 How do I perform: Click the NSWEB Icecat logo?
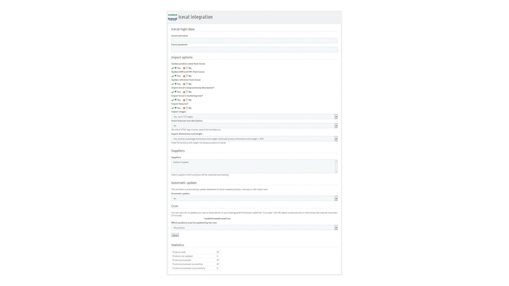(x=172, y=17)
